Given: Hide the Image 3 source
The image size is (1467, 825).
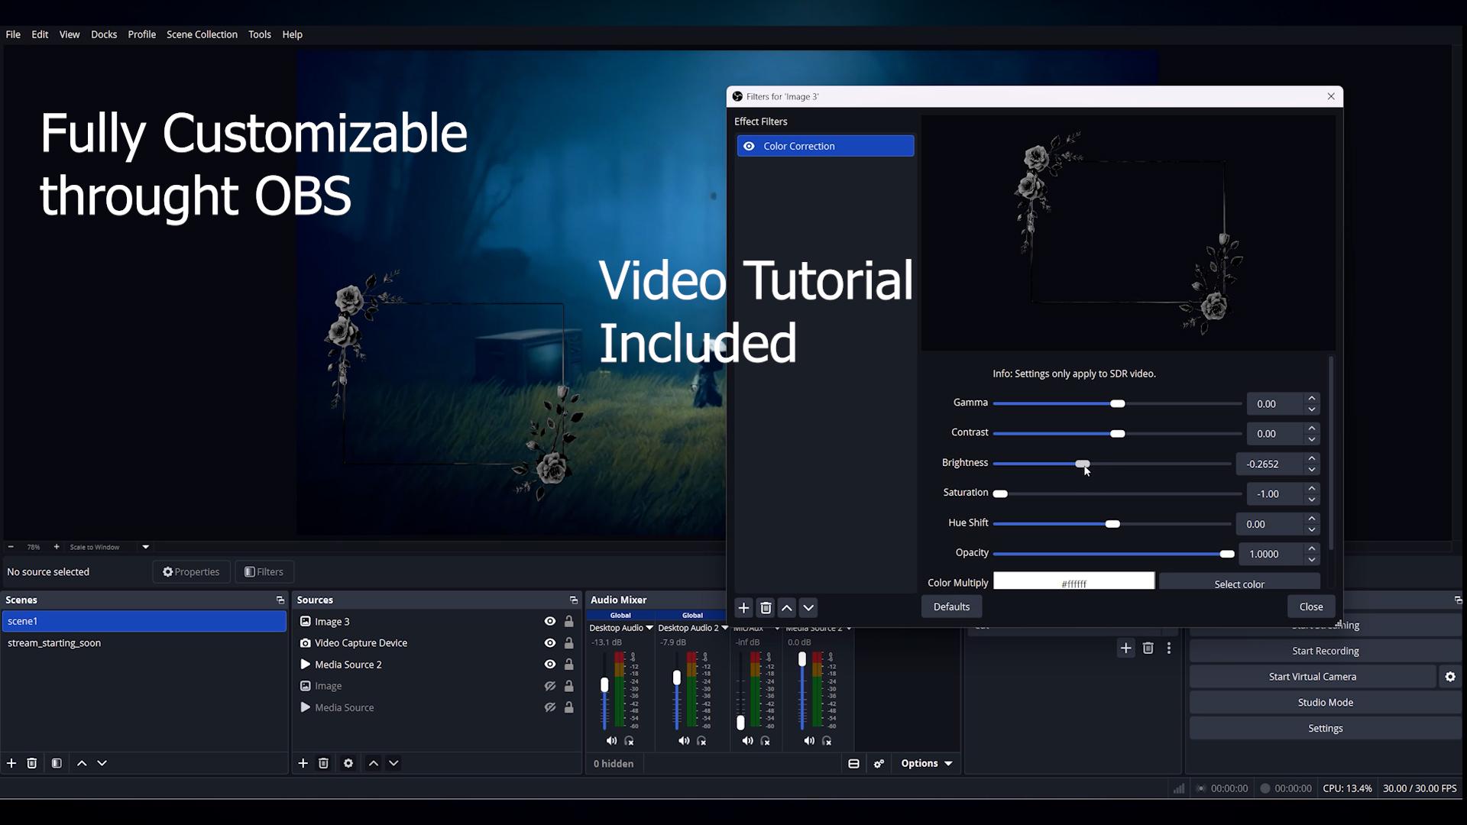Looking at the screenshot, I should [550, 622].
